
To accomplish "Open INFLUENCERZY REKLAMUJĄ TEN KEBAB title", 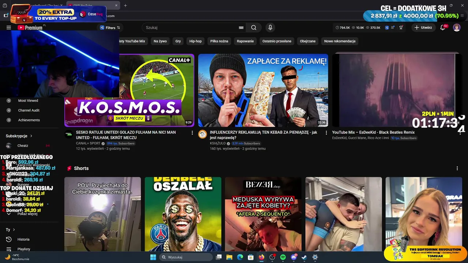I will pos(263,135).
